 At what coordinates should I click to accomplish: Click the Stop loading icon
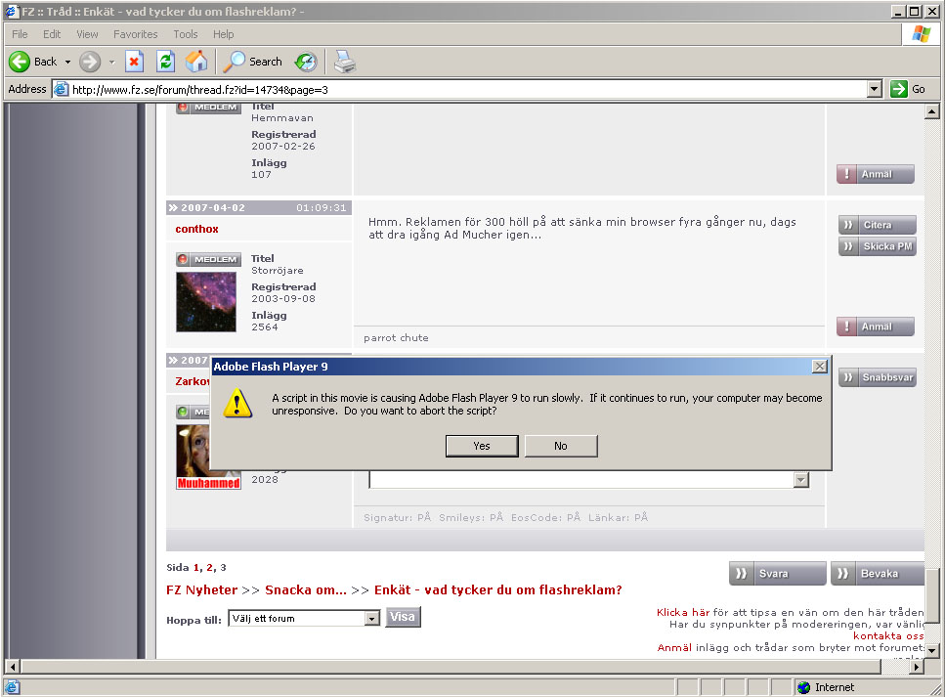pyautogui.click(x=134, y=62)
